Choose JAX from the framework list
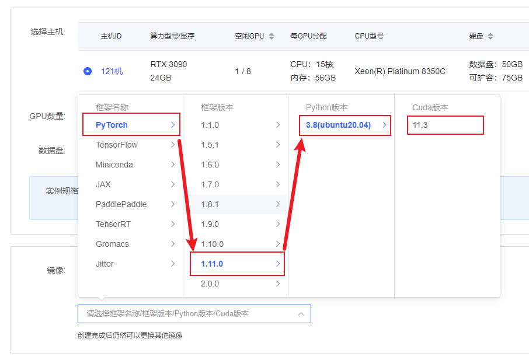The height and width of the screenshot is (360, 529). [x=103, y=184]
